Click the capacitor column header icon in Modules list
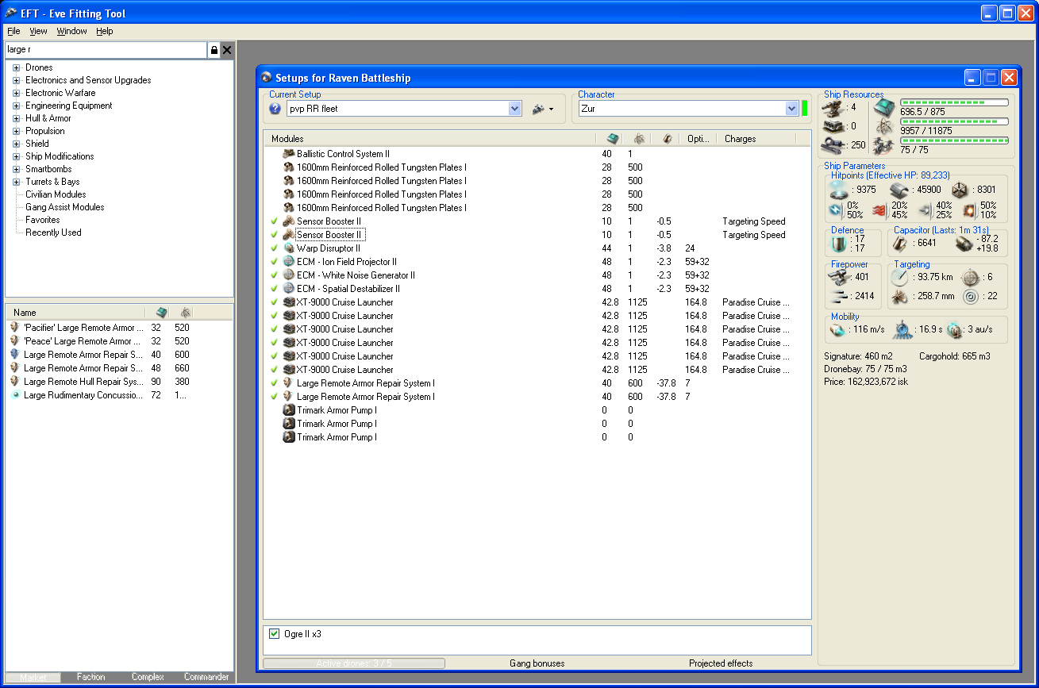 point(668,139)
